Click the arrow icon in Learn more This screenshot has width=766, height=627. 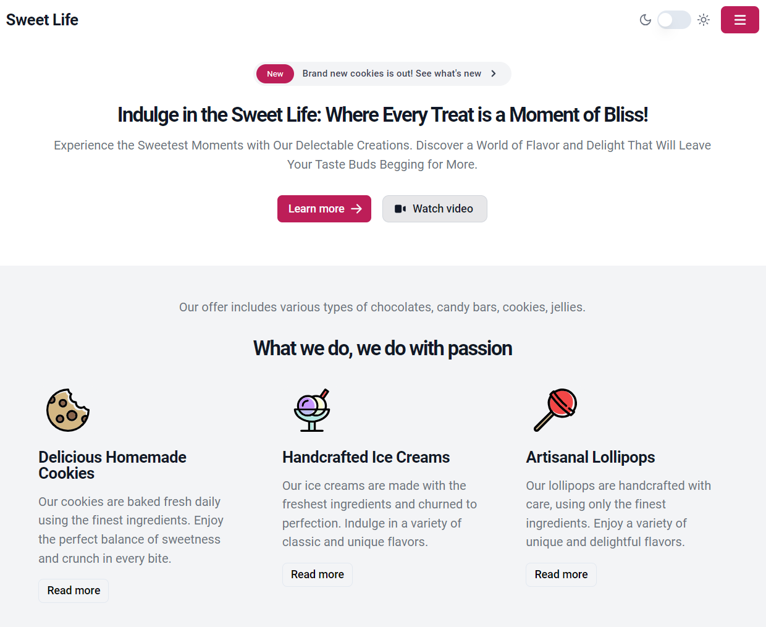click(x=356, y=209)
